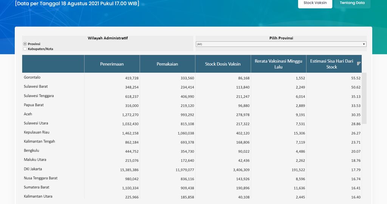Click Kalimantan Tengah's estimate value 23.71
The height and width of the screenshot is (204, 387).
pos(356,142)
